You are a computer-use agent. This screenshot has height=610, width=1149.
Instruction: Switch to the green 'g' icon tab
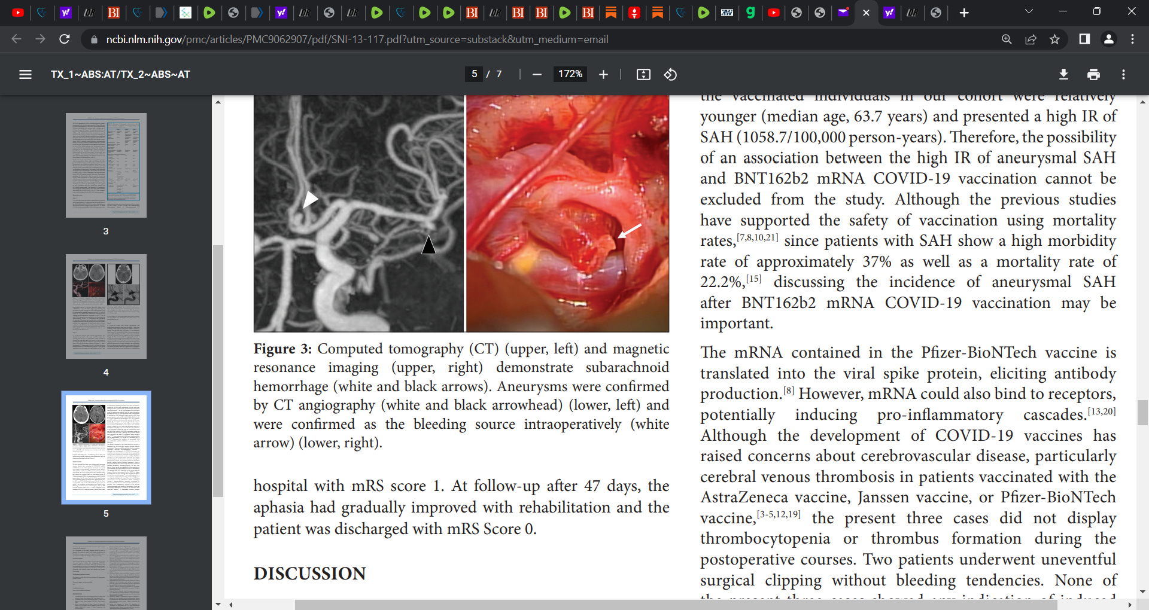(750, 13)
